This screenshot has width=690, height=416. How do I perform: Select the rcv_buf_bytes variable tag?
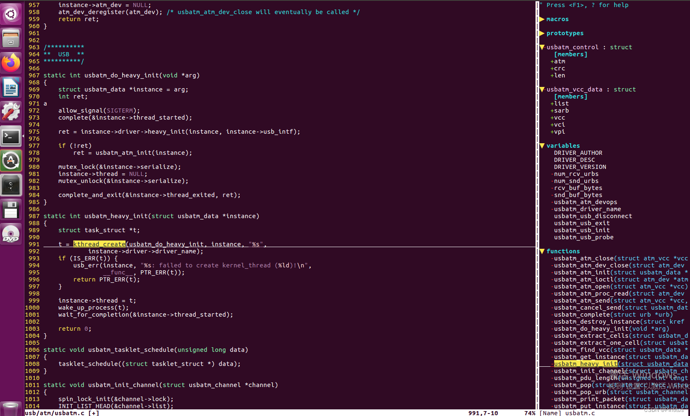pyautogui.click(x=578, y=188)
